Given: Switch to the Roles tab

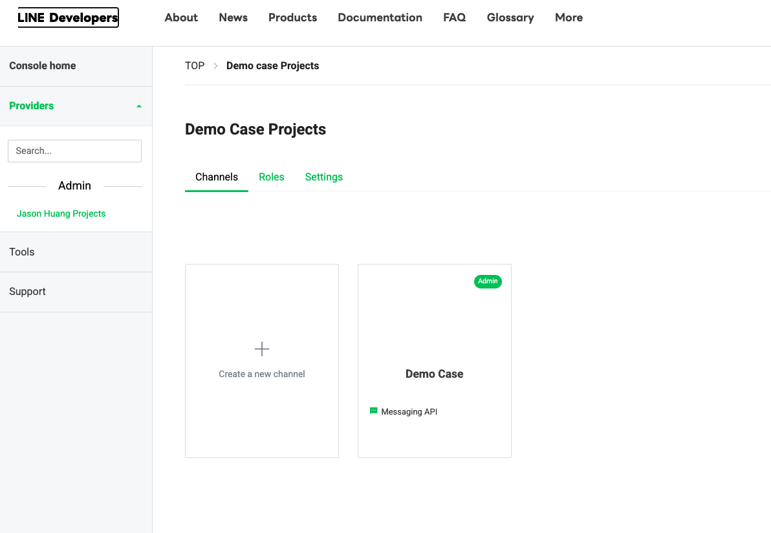Looking at the screenshot, I should tap(271, 177).
